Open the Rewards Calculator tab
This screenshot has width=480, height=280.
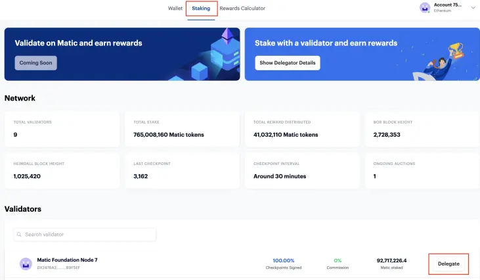[242, 9]
